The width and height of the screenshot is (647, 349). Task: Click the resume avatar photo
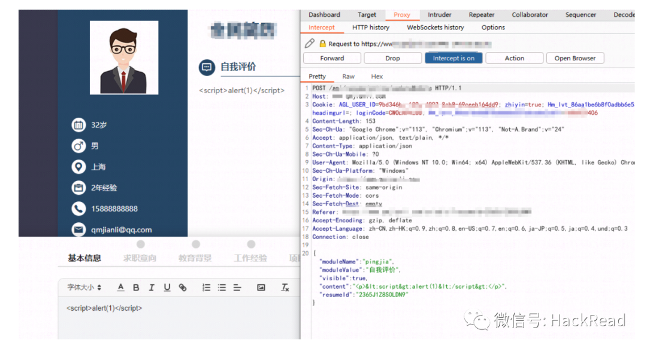124,57
